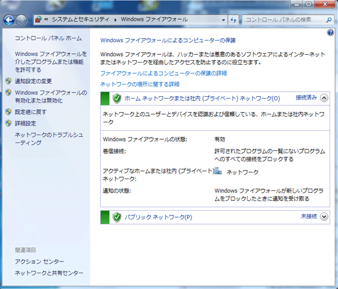Click Windows ファイアウォールの状態: label
The height and width of the screenshot is (289, 338).
tap(145, 140)
